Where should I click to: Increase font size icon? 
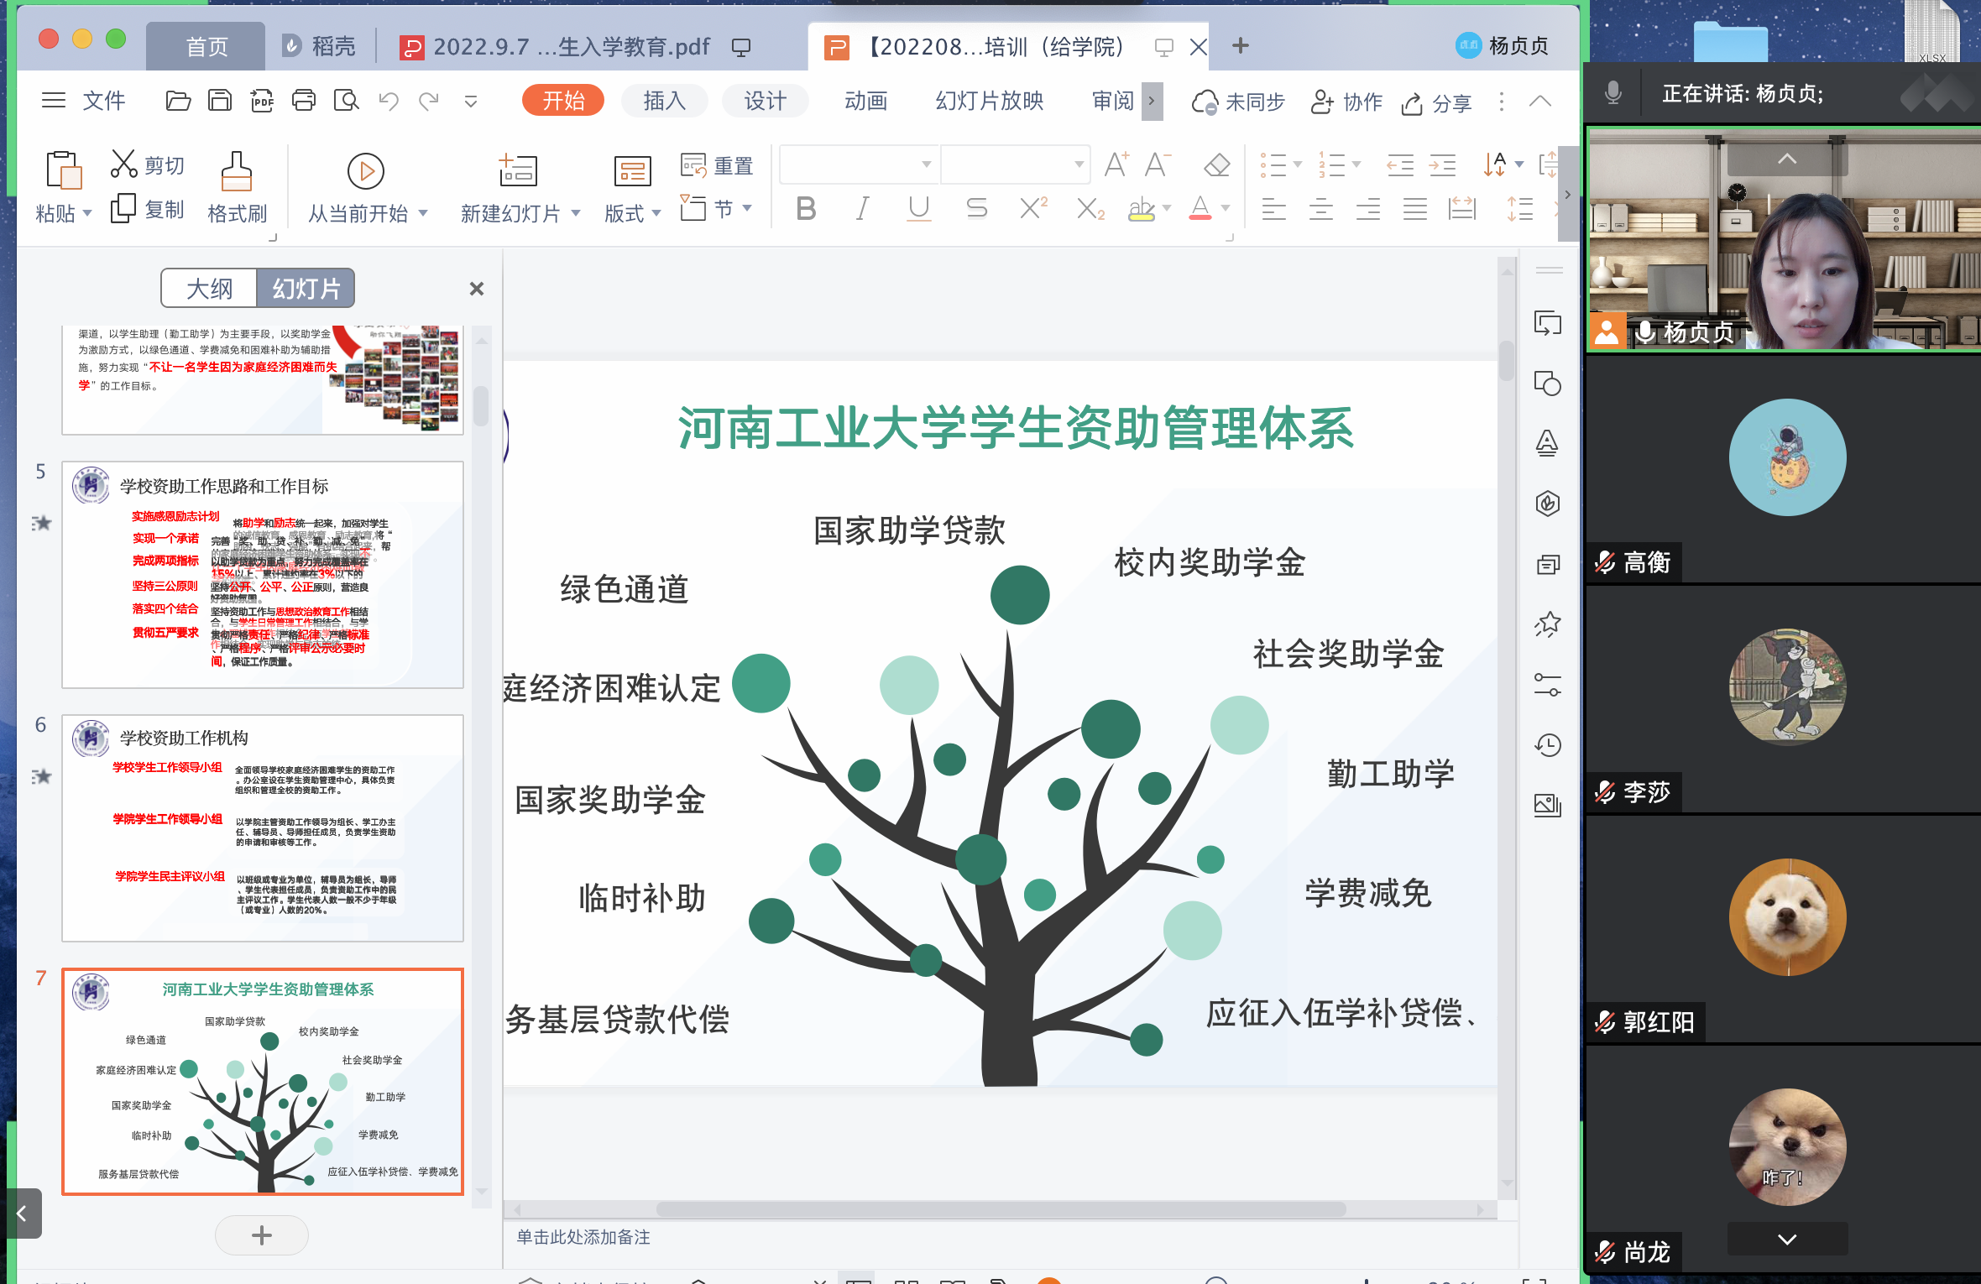(x=1116, y=164)
